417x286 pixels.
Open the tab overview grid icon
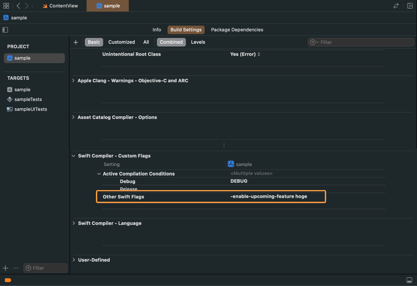click(x=6, y=6)
